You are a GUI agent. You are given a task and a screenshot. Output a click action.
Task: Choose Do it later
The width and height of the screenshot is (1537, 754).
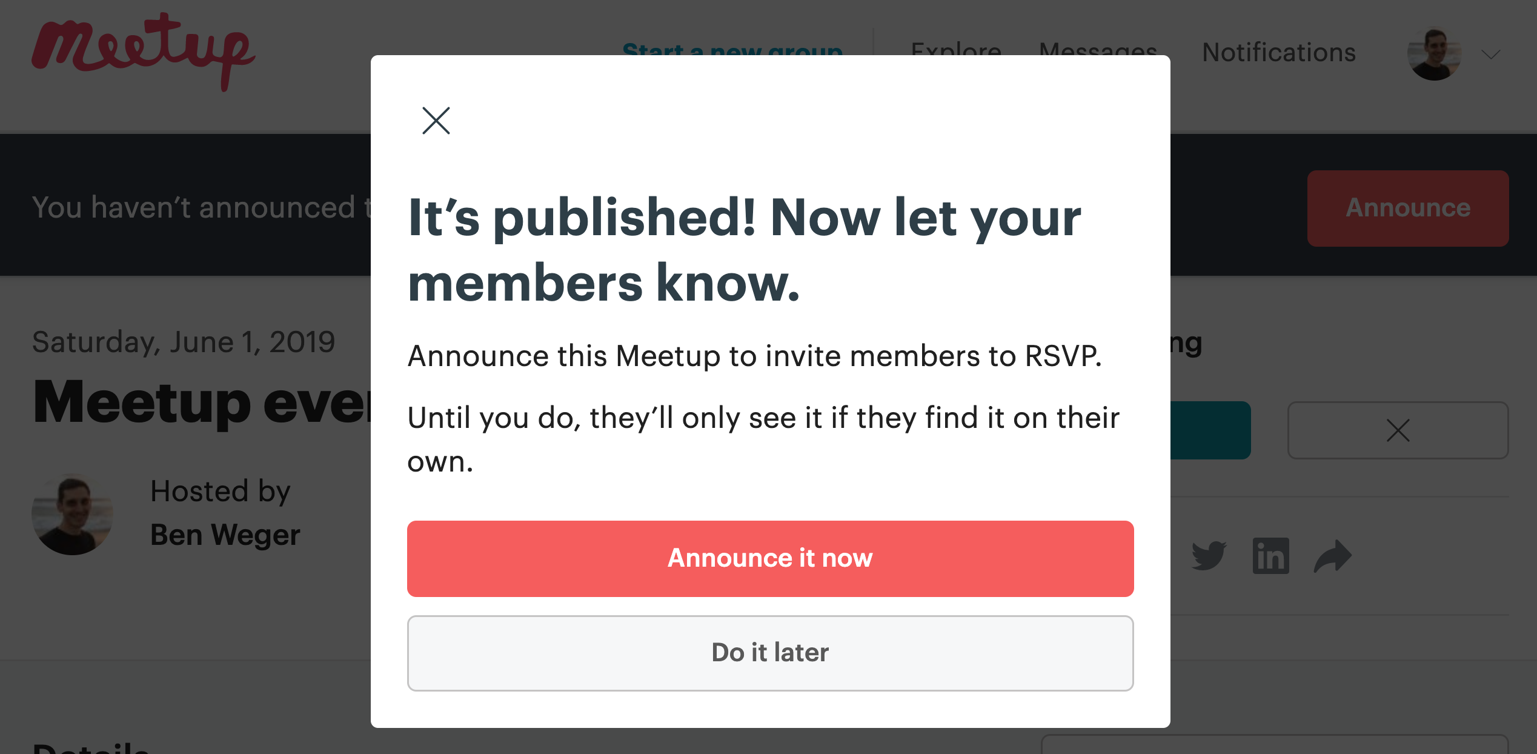(770, 653)
